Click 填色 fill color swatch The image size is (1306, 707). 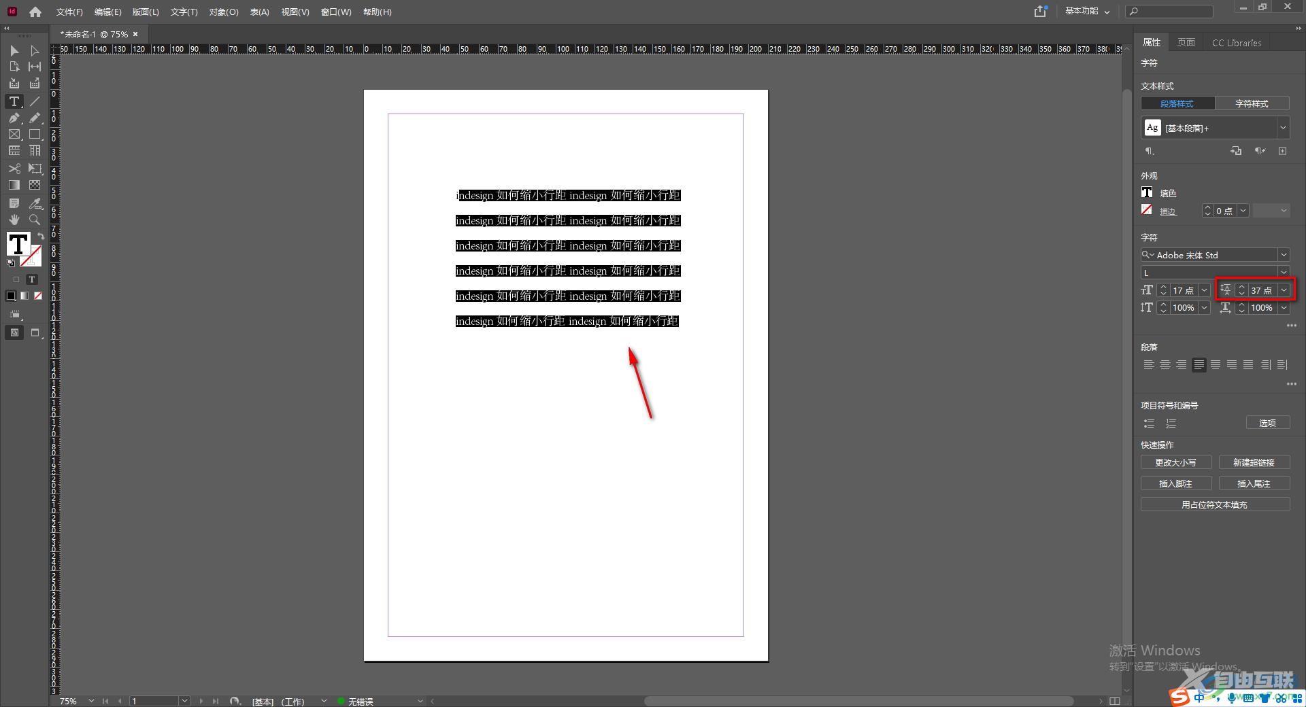coord(1147,192)
